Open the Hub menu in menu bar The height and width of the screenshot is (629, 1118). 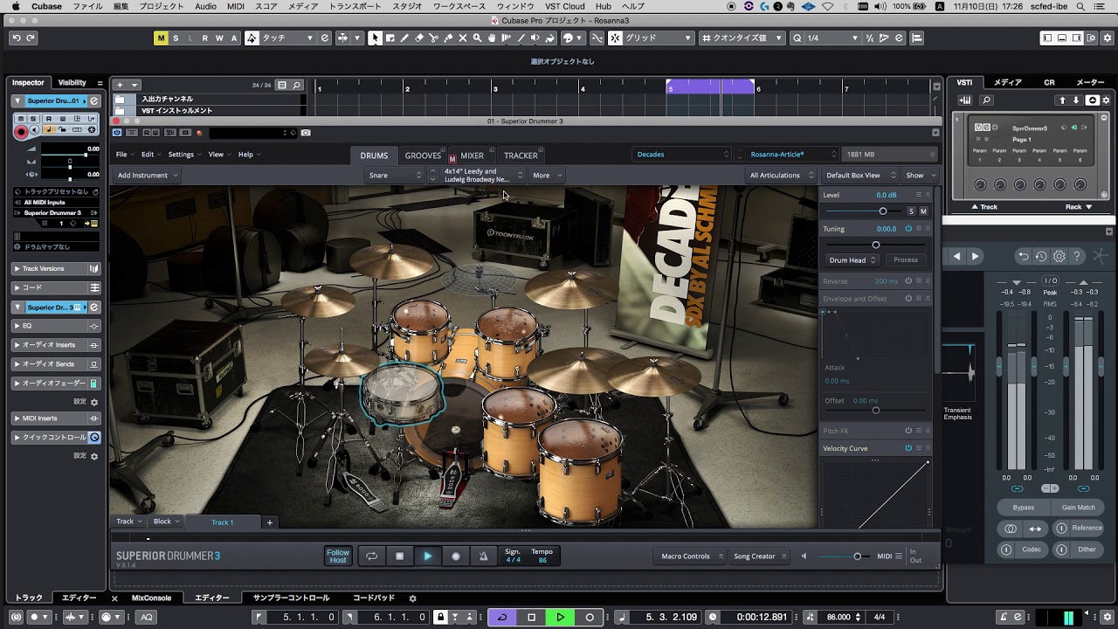(603, 6)
